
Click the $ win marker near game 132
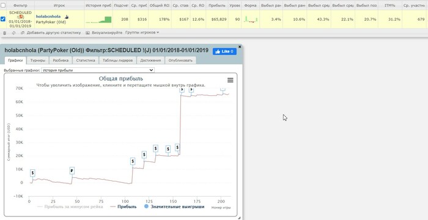(155, 148)
